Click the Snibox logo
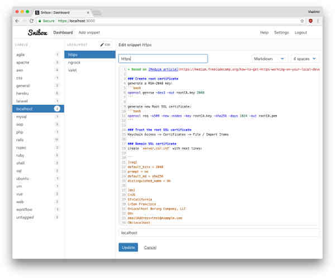Screen dimensions: 335x278 tap(37, 32)
